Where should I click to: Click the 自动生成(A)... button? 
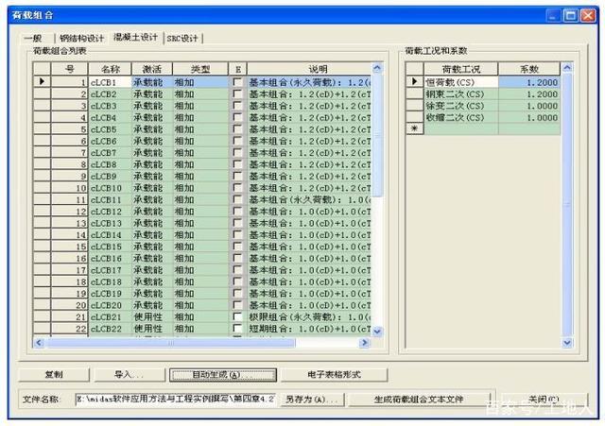pos(223,375)
